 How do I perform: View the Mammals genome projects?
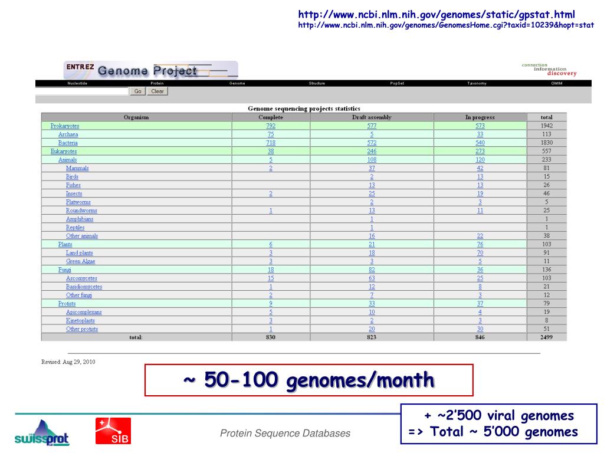(x=77, y=168)
